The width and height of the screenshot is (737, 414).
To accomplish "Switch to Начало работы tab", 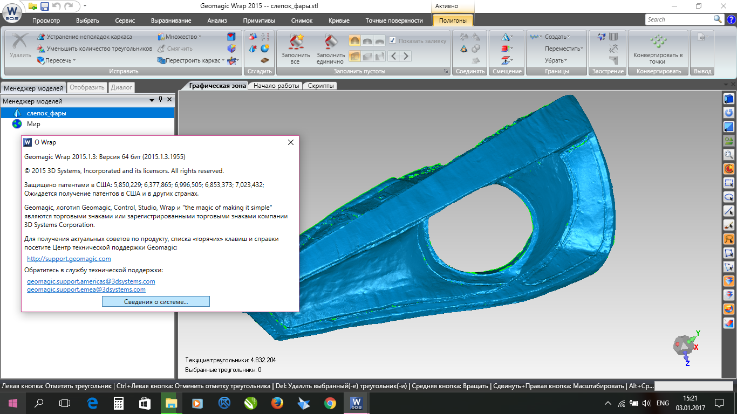I will tap(276, 86).
